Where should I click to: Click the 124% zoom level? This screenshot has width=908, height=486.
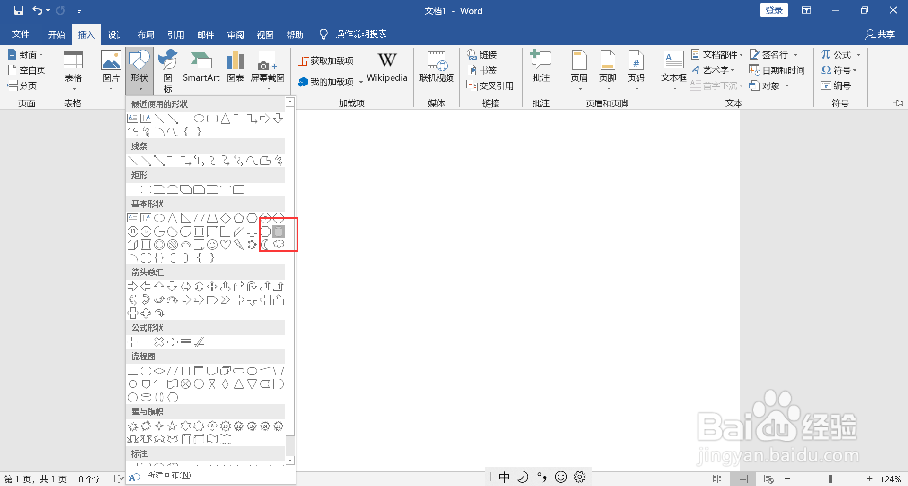pos(891,479)
